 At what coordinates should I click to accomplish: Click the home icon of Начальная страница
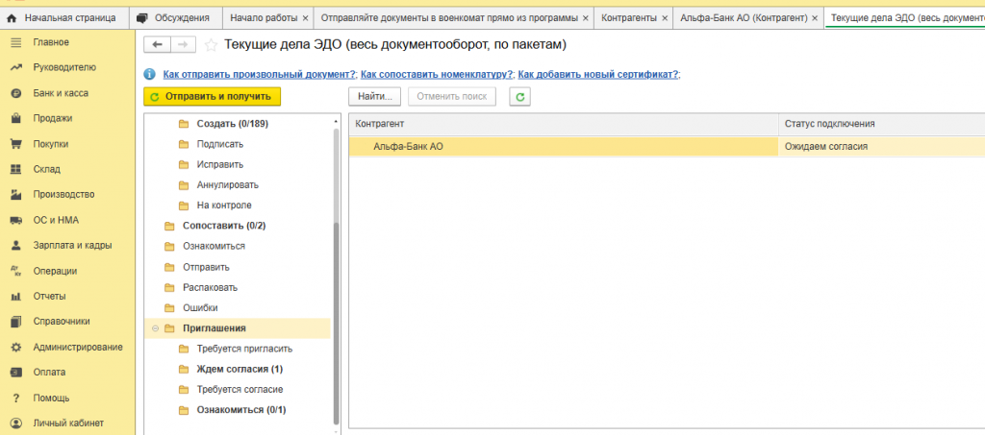(x=12, y=18)
